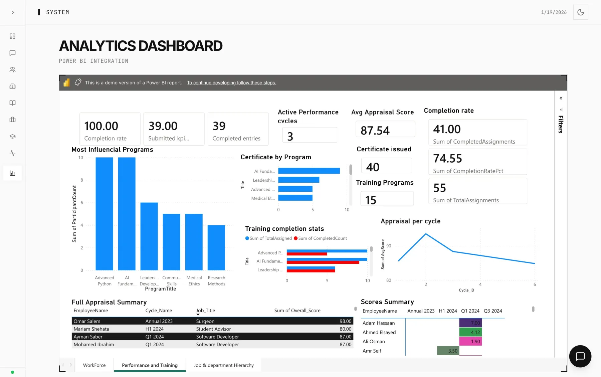Click the Training Programs 15 card
The height and width of the screenshot is (377, 601).
[387, 199]
